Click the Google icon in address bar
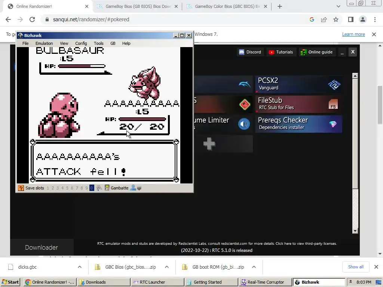Viewport: 383px width, 287px height. [312, 19]
